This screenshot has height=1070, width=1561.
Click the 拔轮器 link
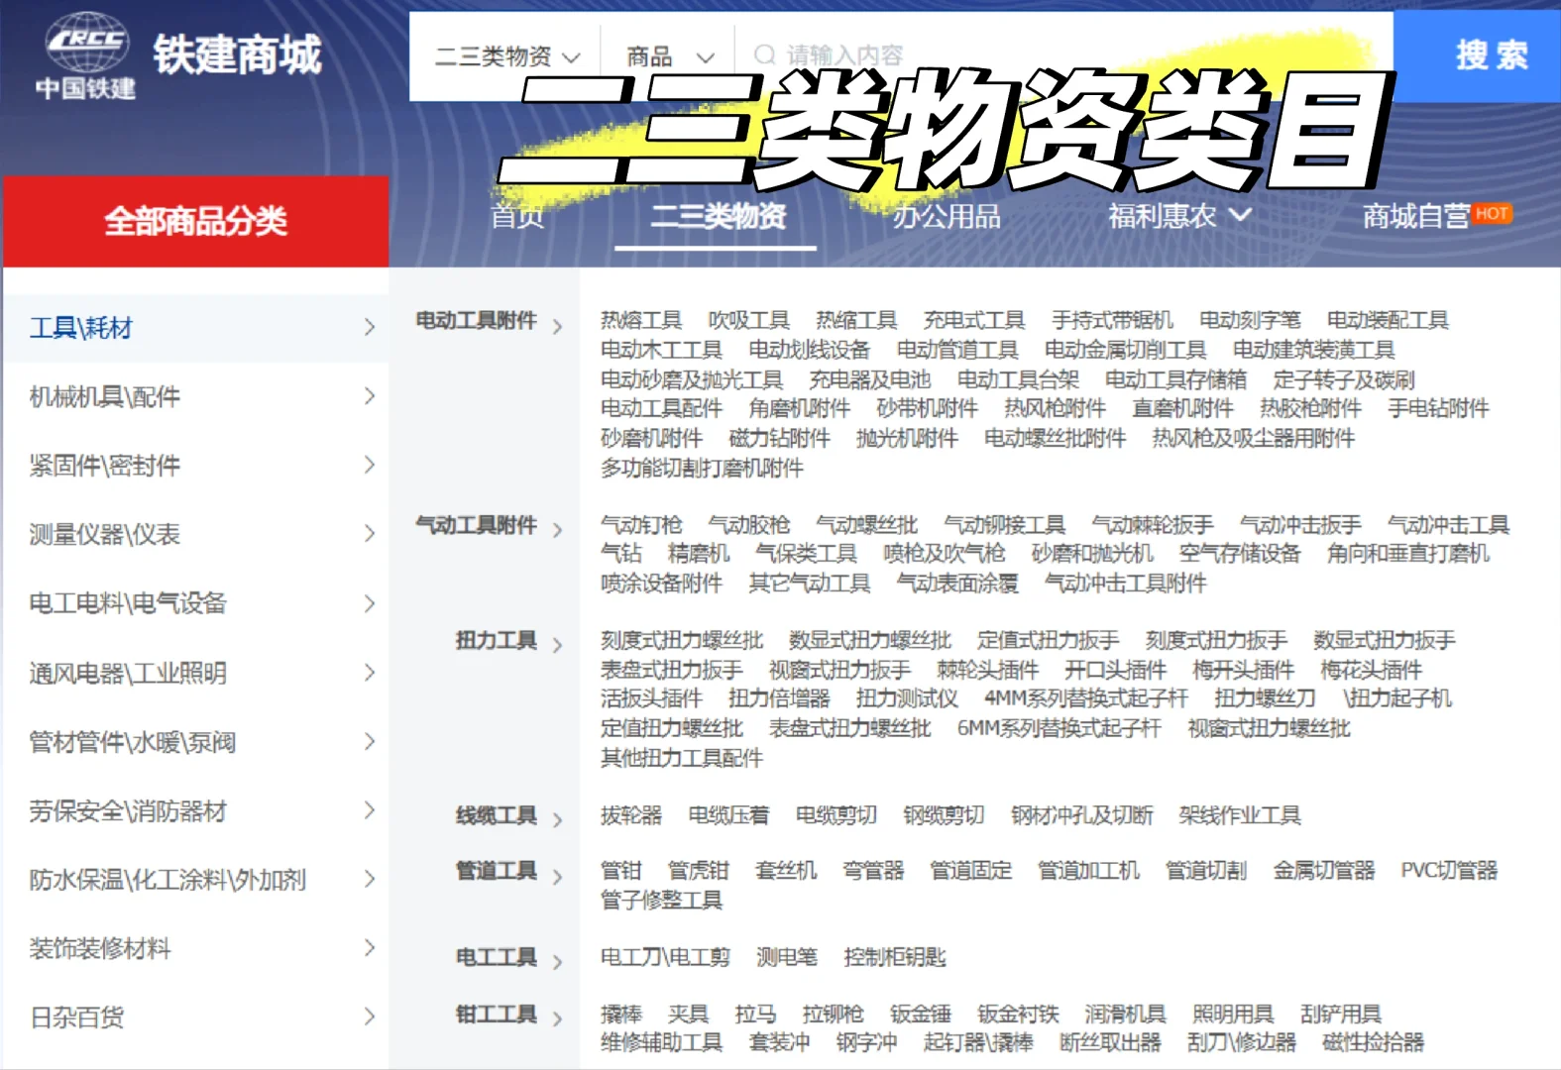(631, 815)
